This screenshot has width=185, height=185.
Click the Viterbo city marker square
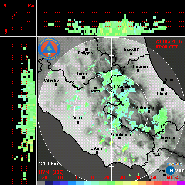click(56, 85)
